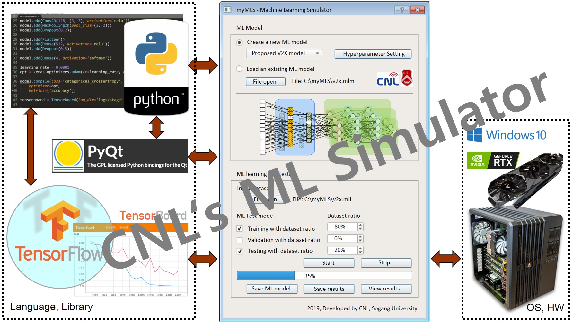Click File open button next to v2x.mlm

[x=265, y=82]
